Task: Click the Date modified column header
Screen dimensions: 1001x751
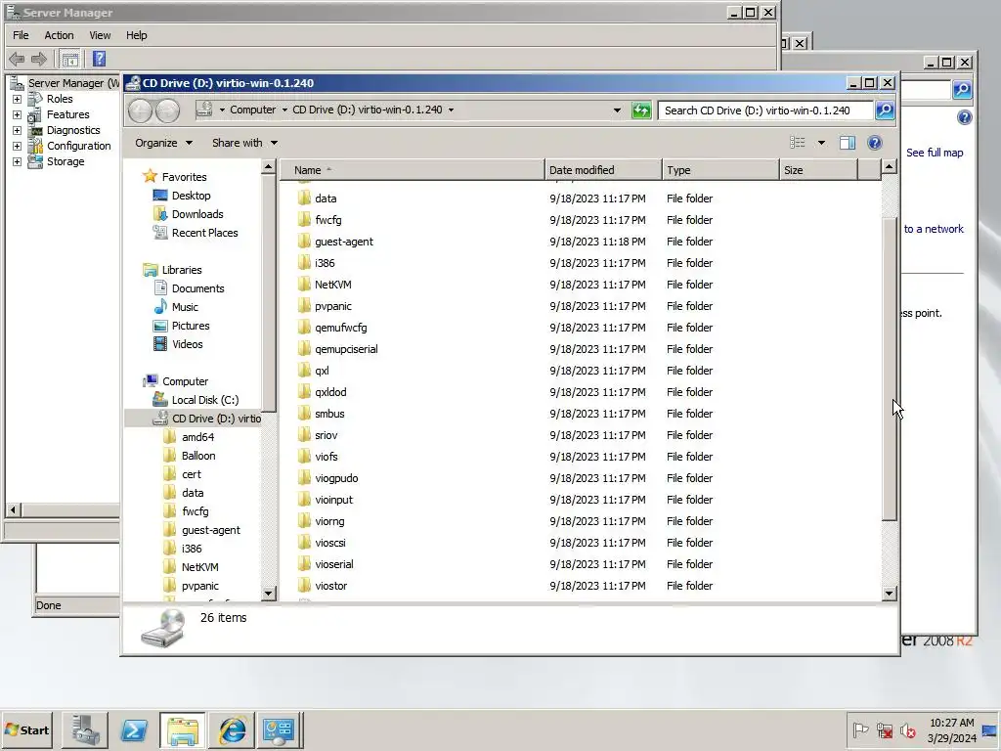Action: pyautogui.click(x=603, y=170)
